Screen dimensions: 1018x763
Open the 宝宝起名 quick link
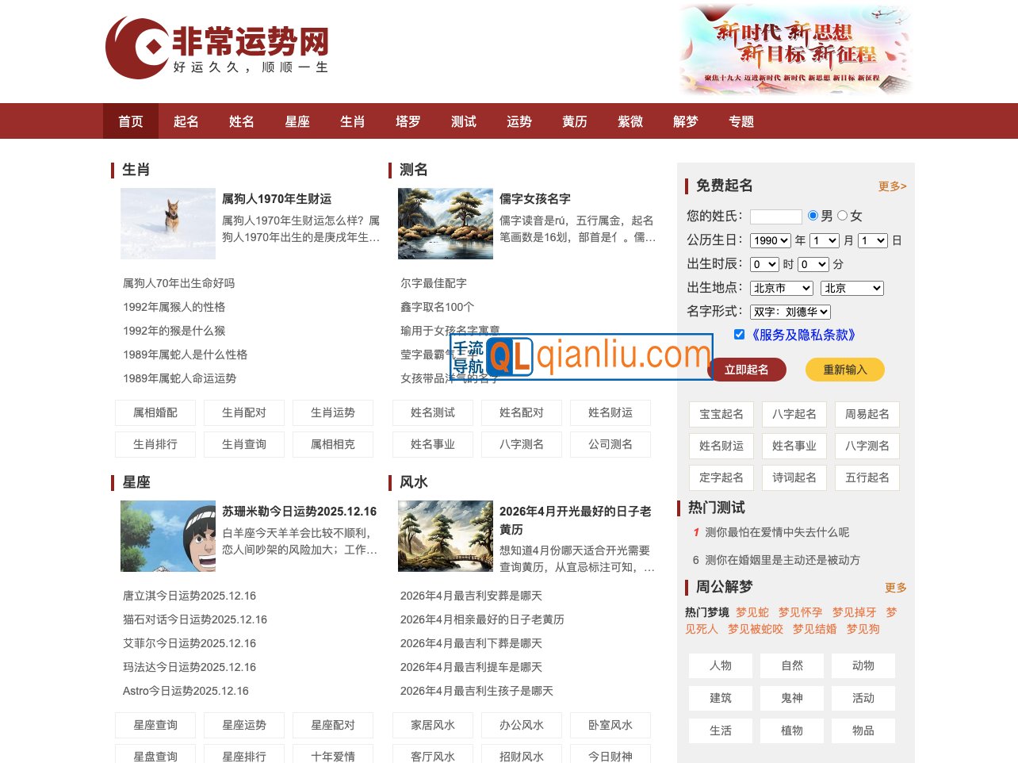(721, 414)
